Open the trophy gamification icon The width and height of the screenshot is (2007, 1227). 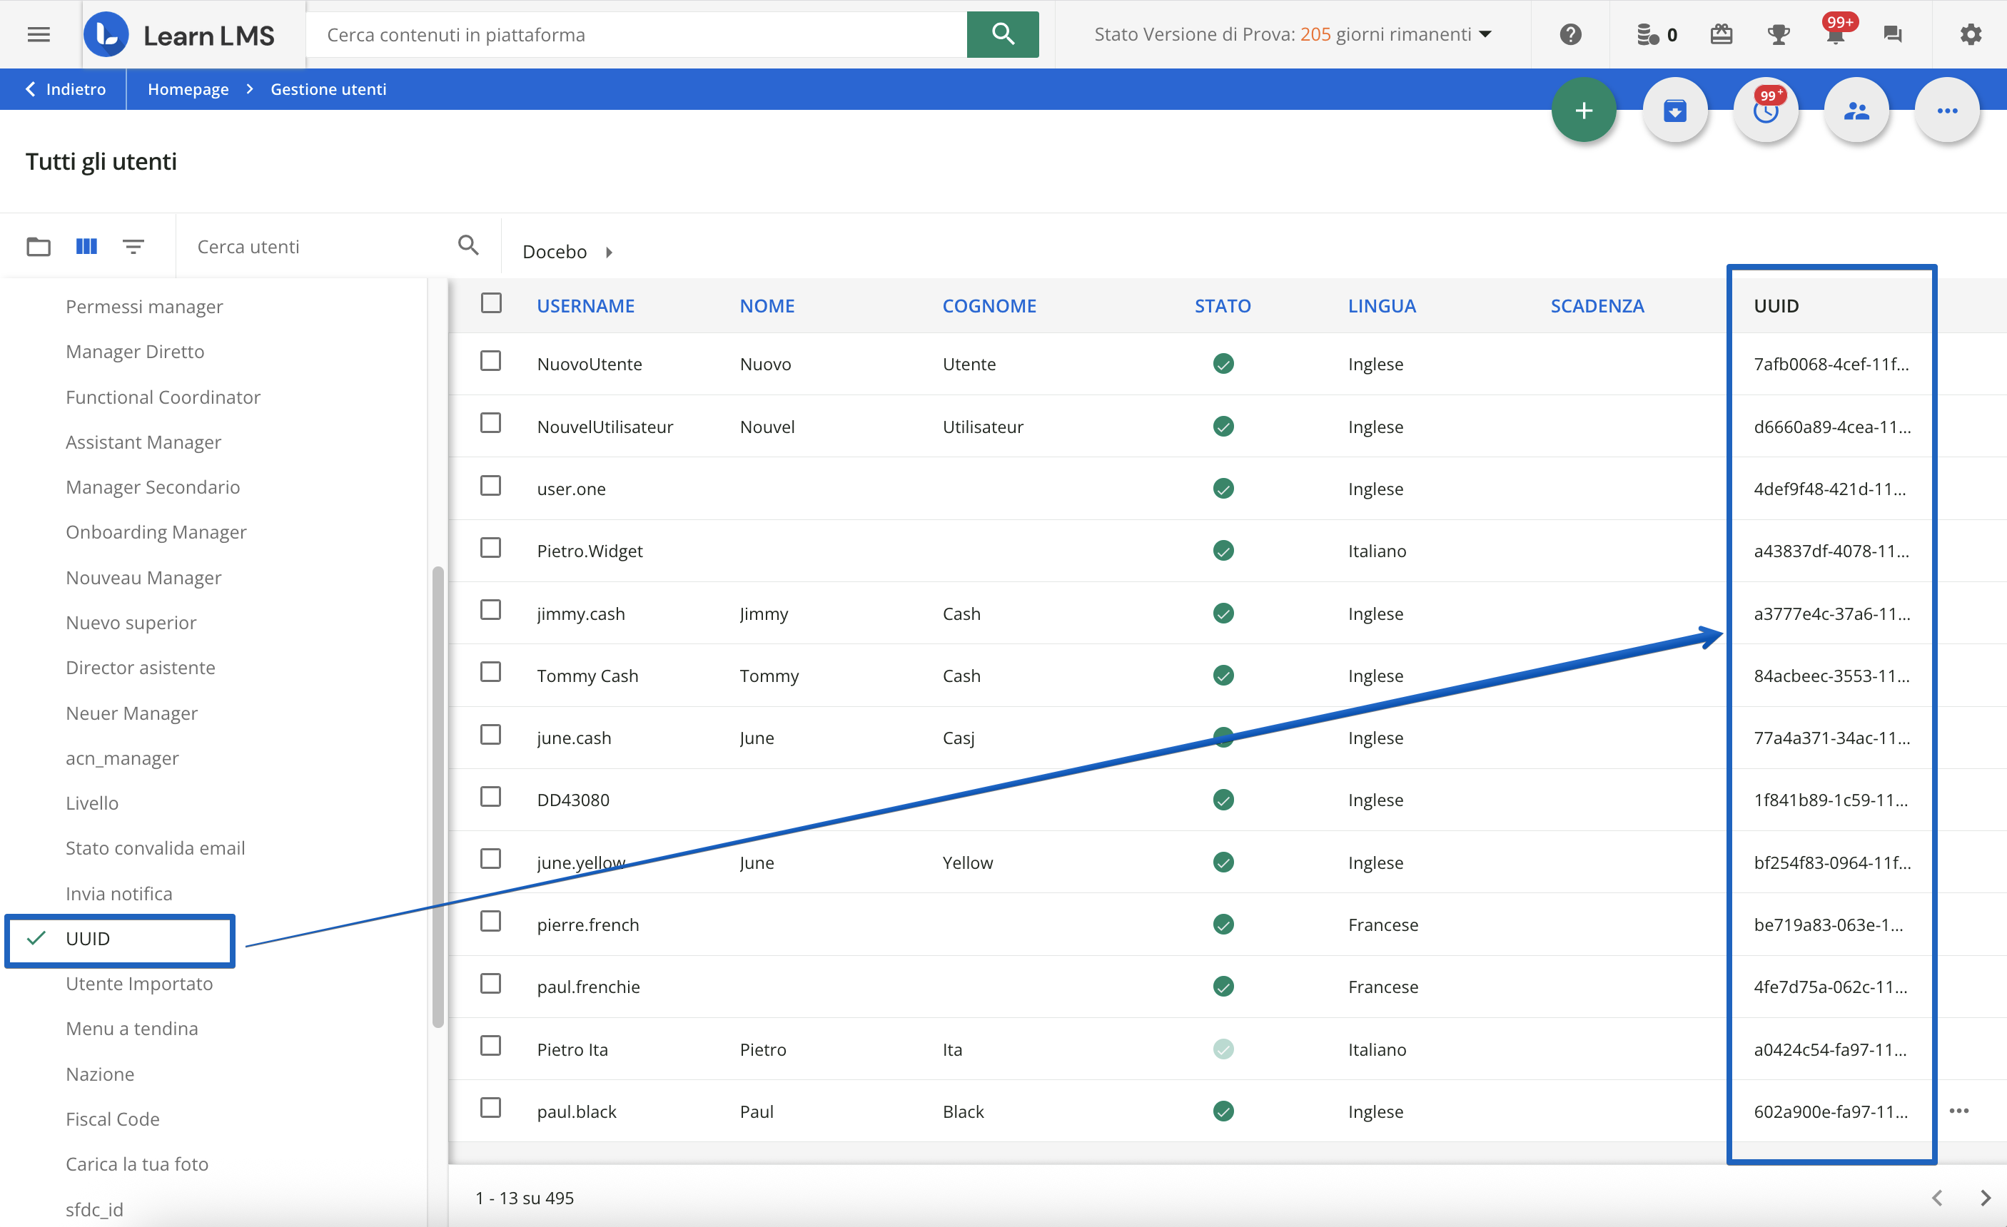tap(1778, 34)
